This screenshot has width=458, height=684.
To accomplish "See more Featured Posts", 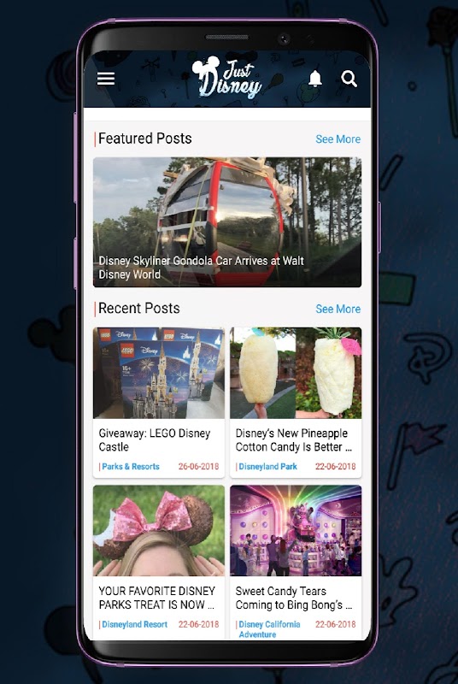I will click(x=338, y=139).
